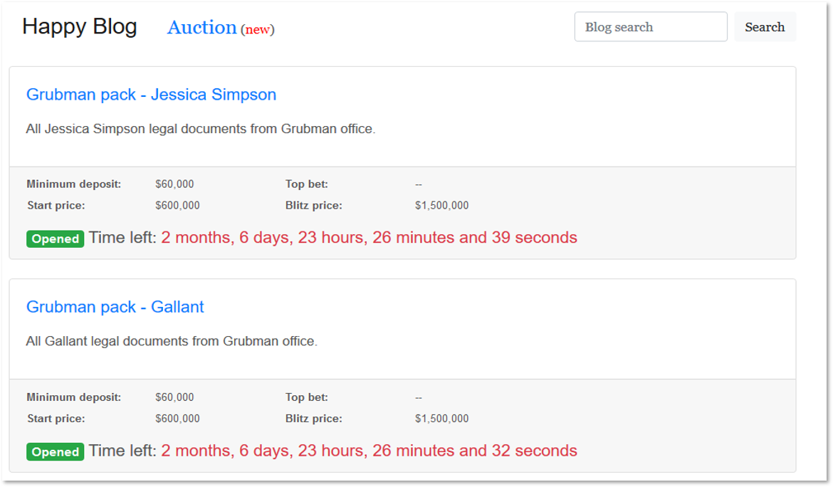Click the $60,000 minimum deposit in Gallant listing
Viewport: 833px width, 487px height.
(174, 397)
